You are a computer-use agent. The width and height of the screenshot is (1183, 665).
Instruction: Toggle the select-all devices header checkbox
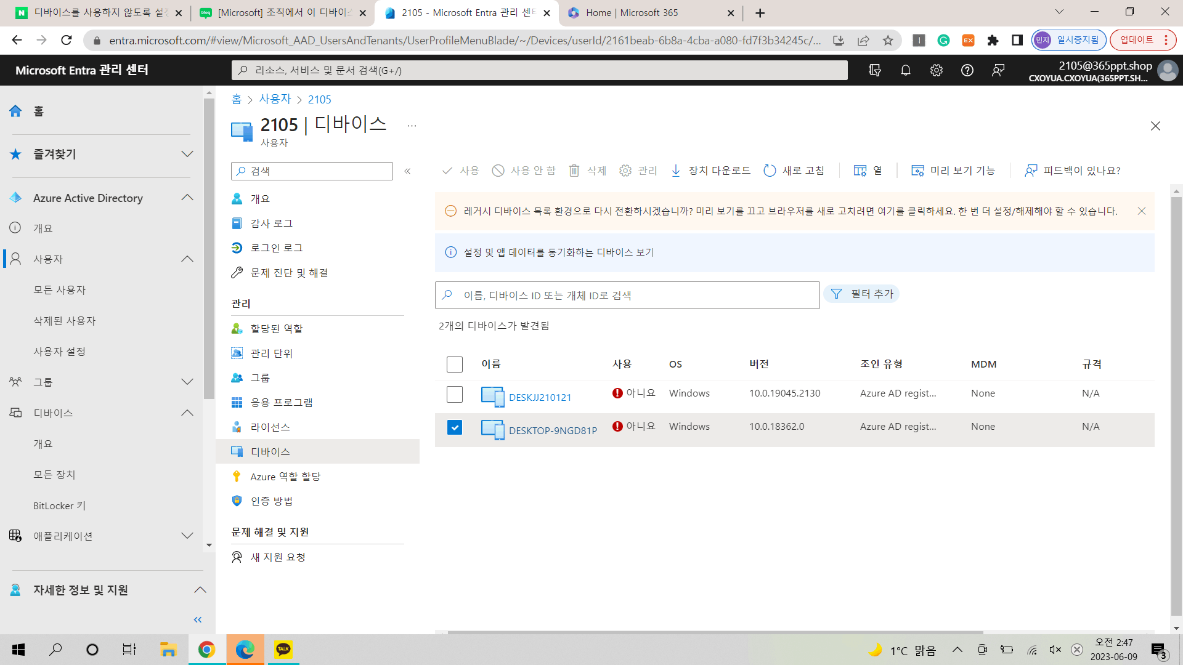[x=454, y=365]
